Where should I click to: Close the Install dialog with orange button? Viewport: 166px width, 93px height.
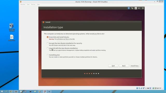[x=43, y=22]
